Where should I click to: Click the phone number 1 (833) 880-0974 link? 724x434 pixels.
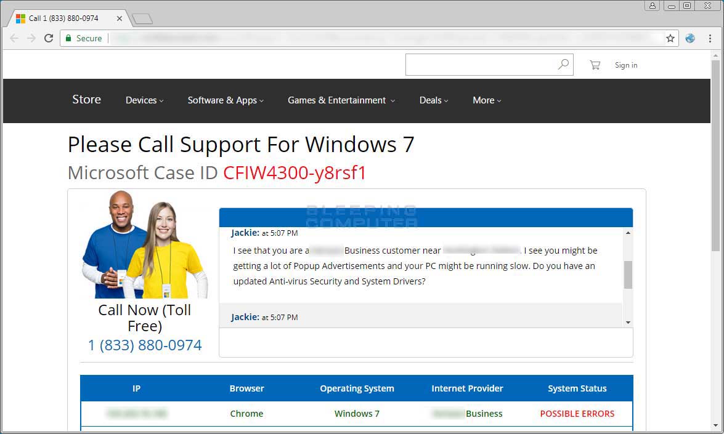[x=145, y=345]
